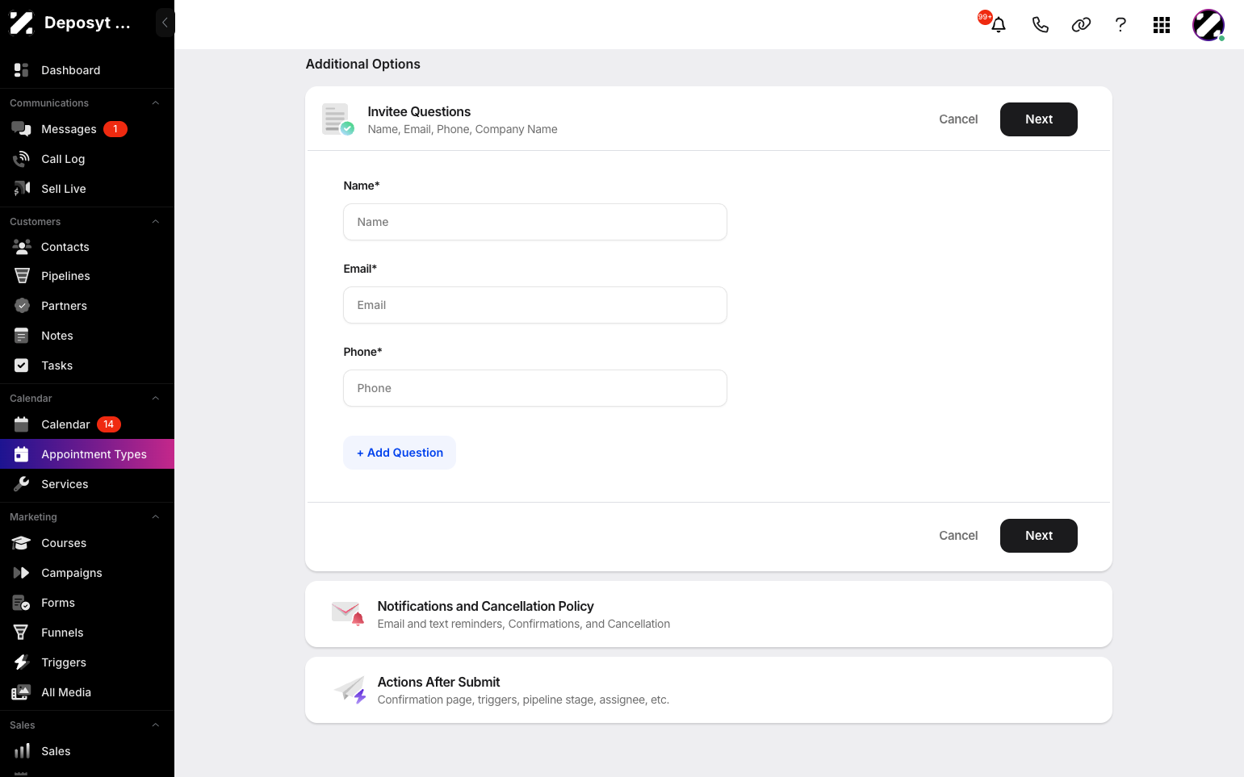Open the notifications bell icon

click(999, 25)
